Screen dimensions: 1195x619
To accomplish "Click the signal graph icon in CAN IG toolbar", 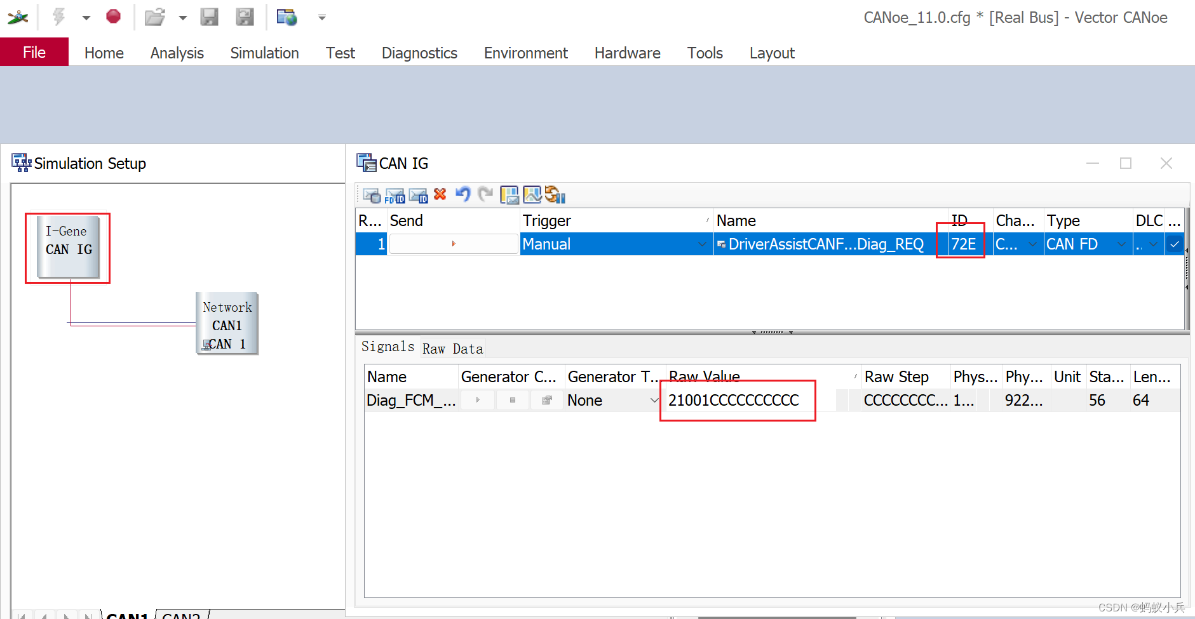I will click(532, 194).
